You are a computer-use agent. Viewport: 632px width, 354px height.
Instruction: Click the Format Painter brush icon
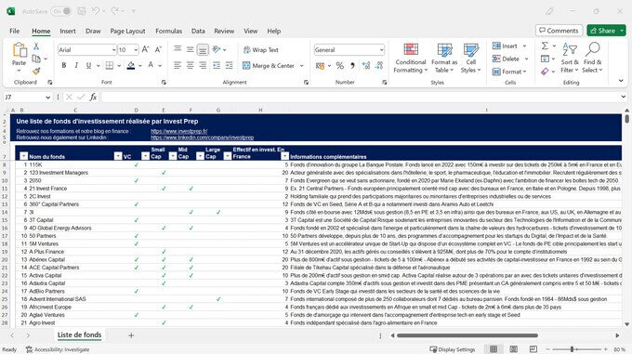coord(36,71)
